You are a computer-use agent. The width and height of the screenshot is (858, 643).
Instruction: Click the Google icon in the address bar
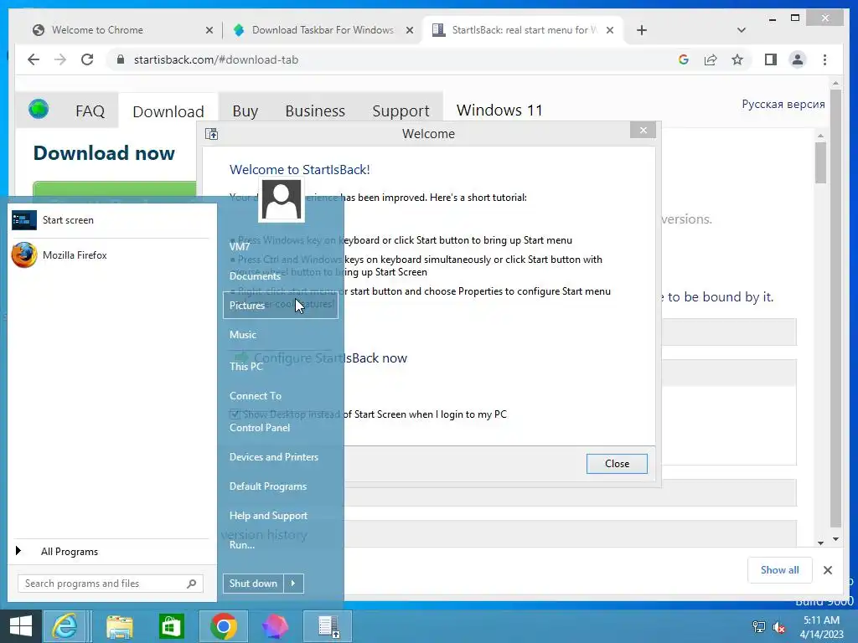(x=684, y=59)
